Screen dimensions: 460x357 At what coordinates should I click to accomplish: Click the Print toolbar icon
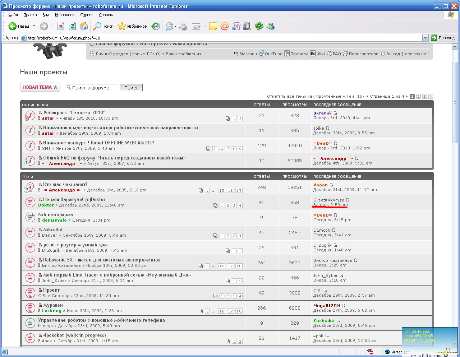pyautogui.click(x=183, y=26)
